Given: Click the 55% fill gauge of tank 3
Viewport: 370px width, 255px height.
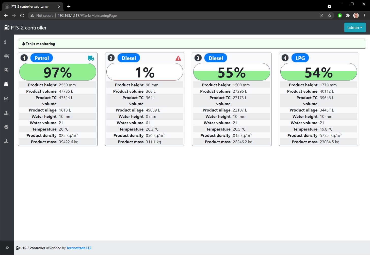Looking at the screenshot, I should click(231, 72).
